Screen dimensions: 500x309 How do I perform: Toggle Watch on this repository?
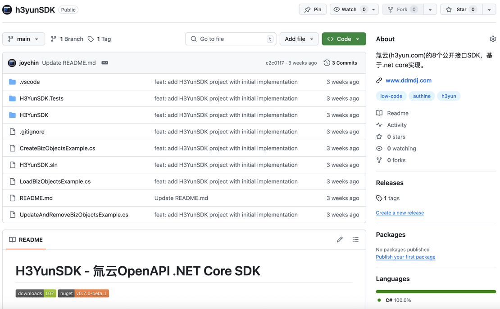pyautogui.click(x=350, y=9)
